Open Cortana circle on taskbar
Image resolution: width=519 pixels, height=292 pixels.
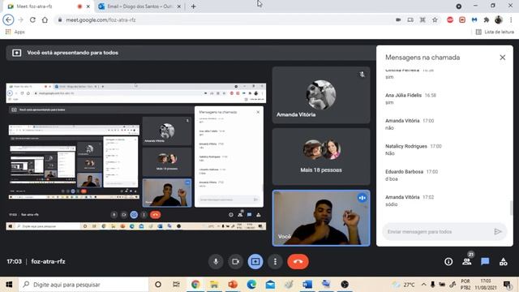(158, 285)
